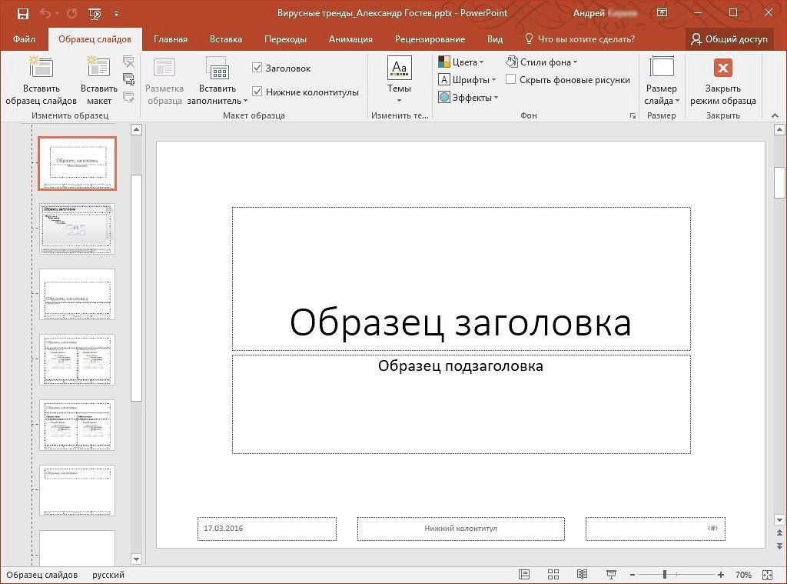Open the Шрифты dropdown
This screenshot has width=787, height=584.
[467, 79]
